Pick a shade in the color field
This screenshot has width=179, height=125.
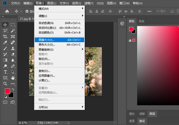tap(158, 66)
